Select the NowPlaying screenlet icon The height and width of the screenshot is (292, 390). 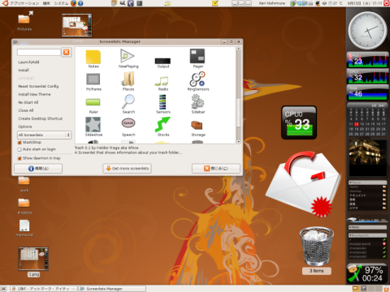(x=127, y=56)
